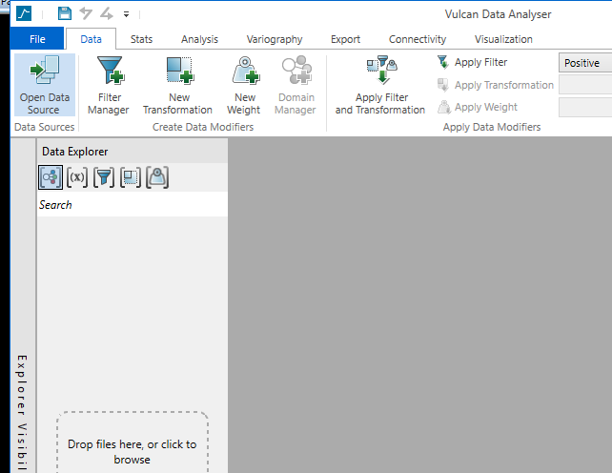This screenshot has width=612, height=473.
Task: Click the Vulcan Data Analyser app icon
Action: pyautogui.click(x=24, y=13)
